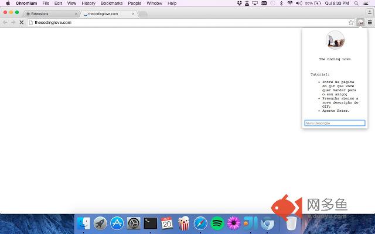
Task: Open App Store in the Dock
Action: pyautogui.click(x=117, y=223)
